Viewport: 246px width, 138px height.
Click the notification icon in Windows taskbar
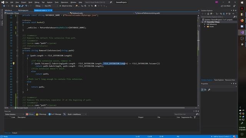point(242,134)
